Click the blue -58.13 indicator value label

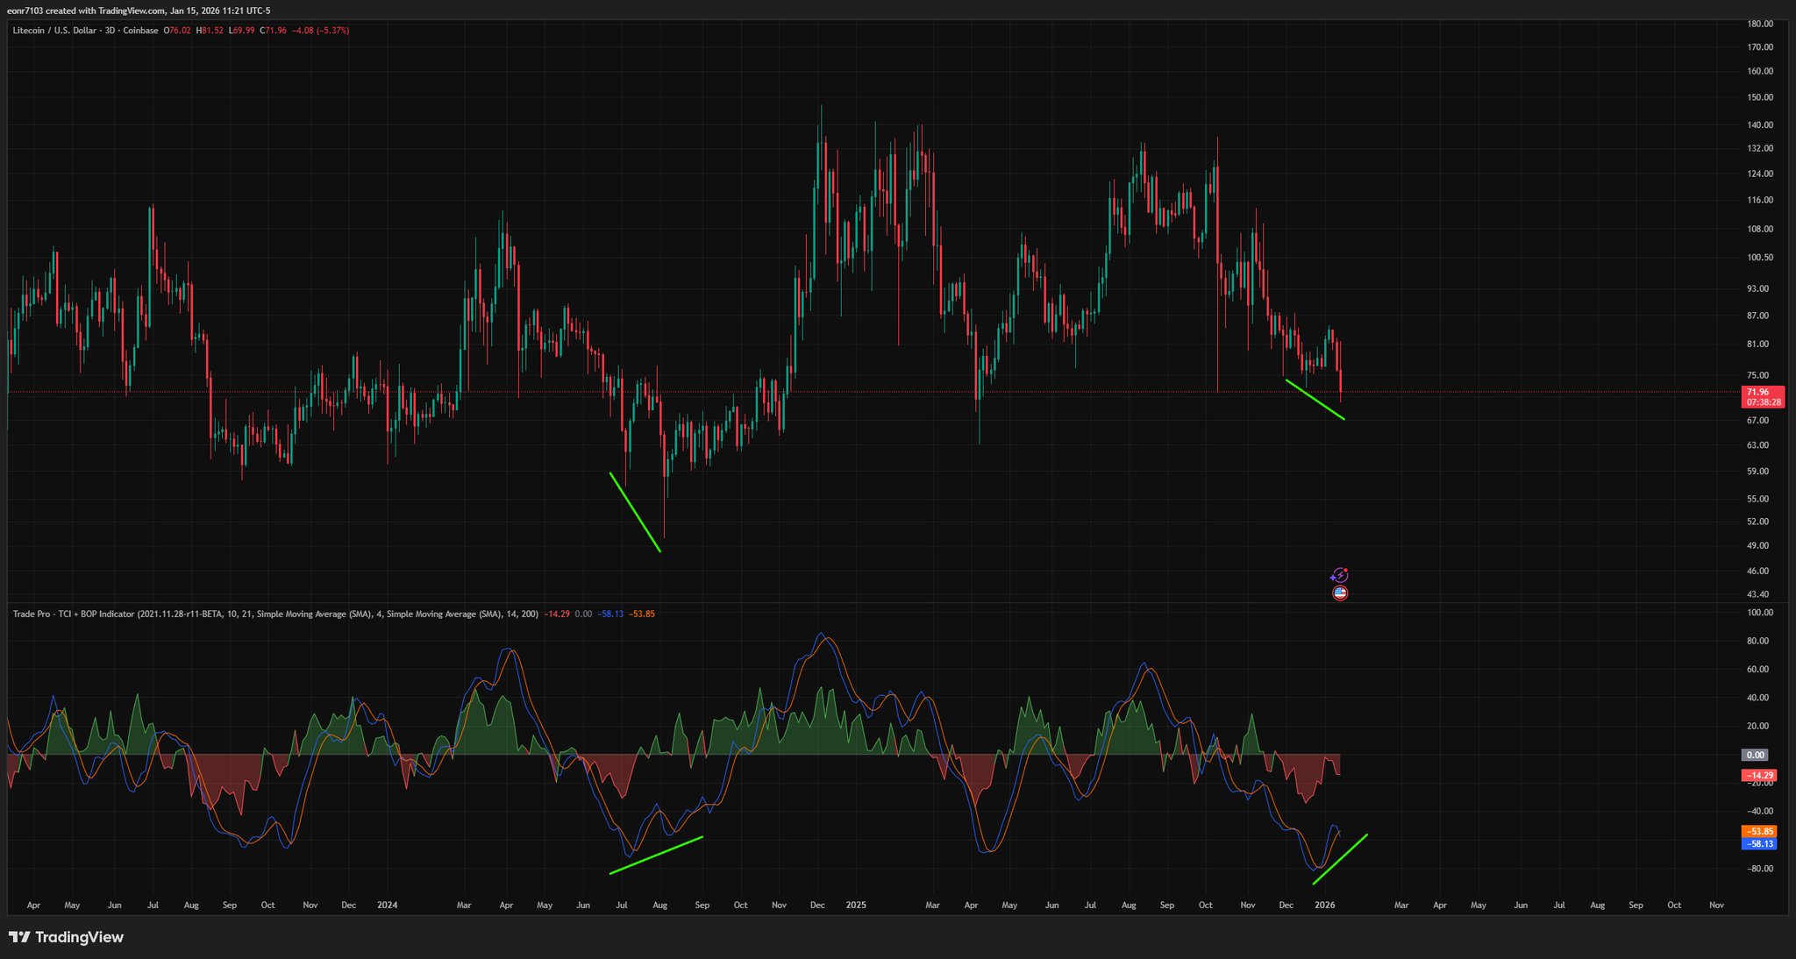(x=1758, y=844)
